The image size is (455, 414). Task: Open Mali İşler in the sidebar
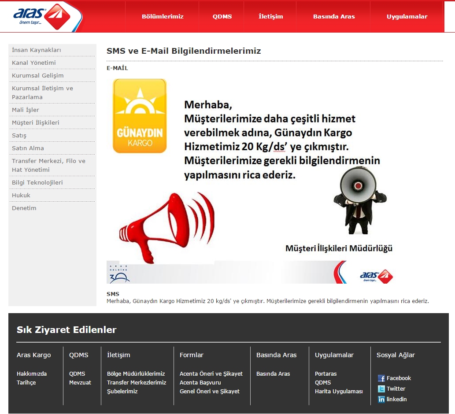pyautogui.click(x=52, y=110)
